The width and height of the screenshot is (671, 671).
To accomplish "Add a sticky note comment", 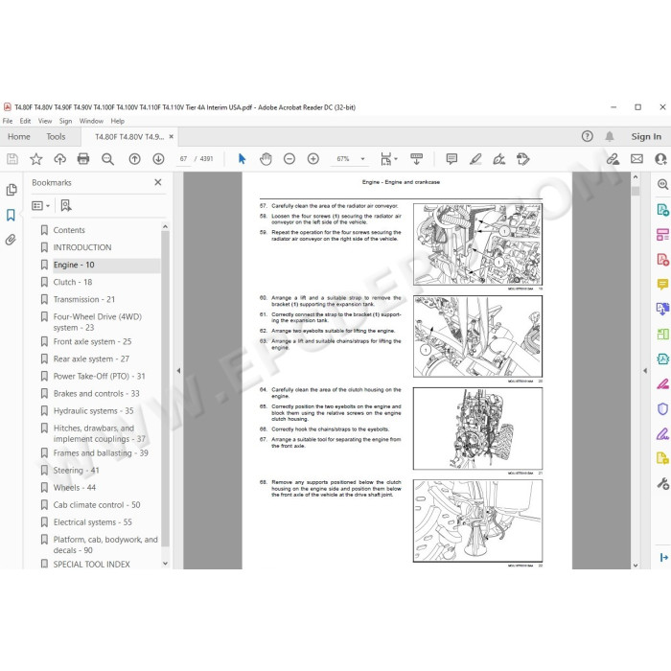I will [451, 159].
